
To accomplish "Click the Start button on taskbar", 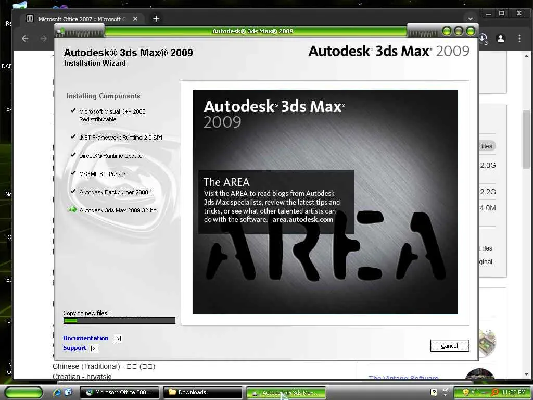I will (x=24, y=393).
